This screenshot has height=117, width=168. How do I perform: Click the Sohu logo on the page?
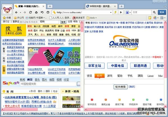pyautogui.click(x=14, y=30)
